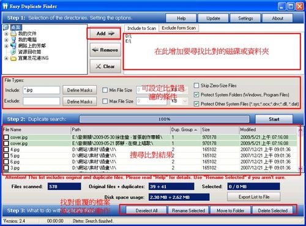The image size is (306, 226).
Task: Check the 6.jpg row checkbox
Action: coord(6,162)
